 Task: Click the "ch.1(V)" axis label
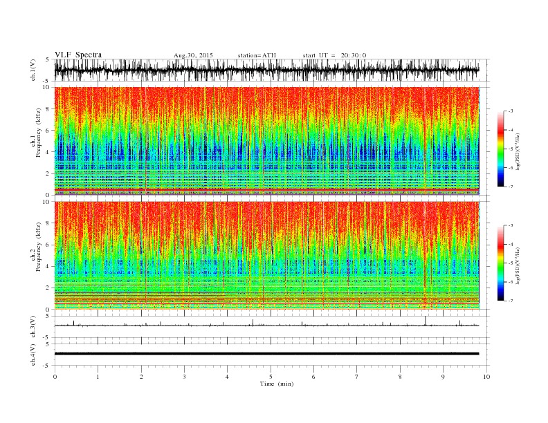coord(33,70)
